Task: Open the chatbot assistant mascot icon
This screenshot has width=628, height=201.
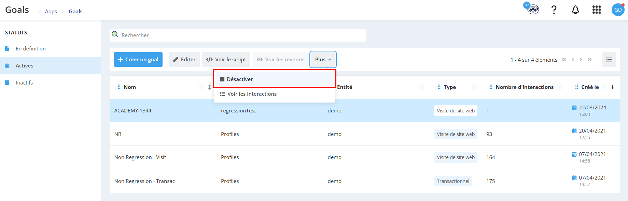Action: [x=532, y=9]
